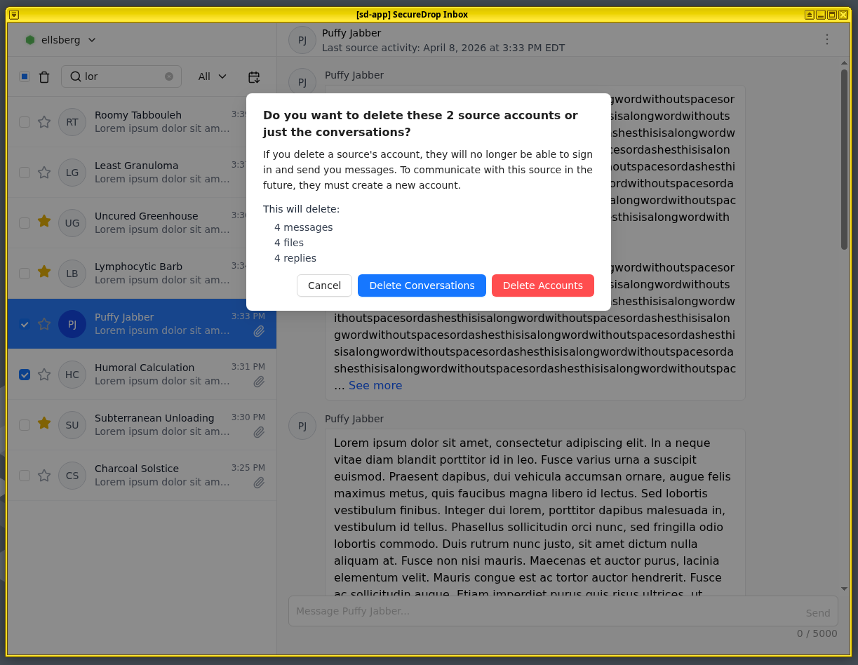Check the Least Granuloma selection checkbox

coord(25,173)
